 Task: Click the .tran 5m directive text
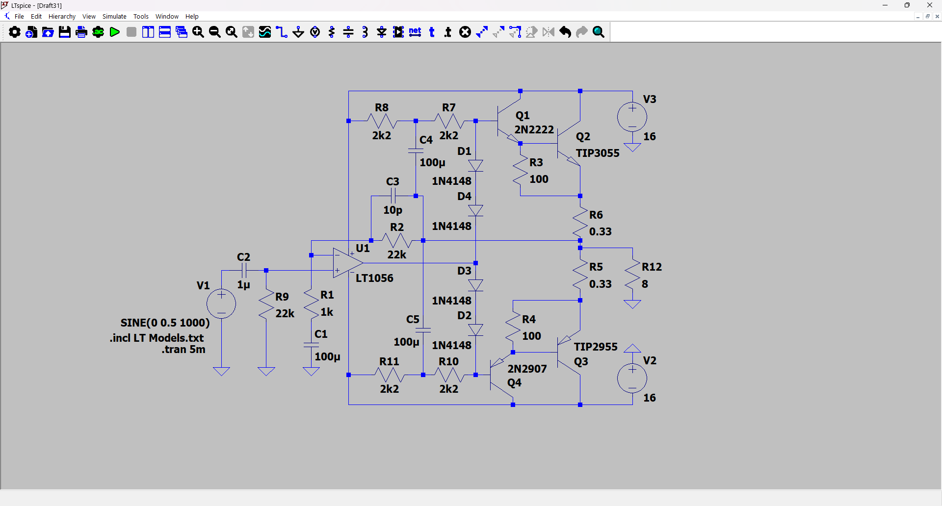click(183, 350)
